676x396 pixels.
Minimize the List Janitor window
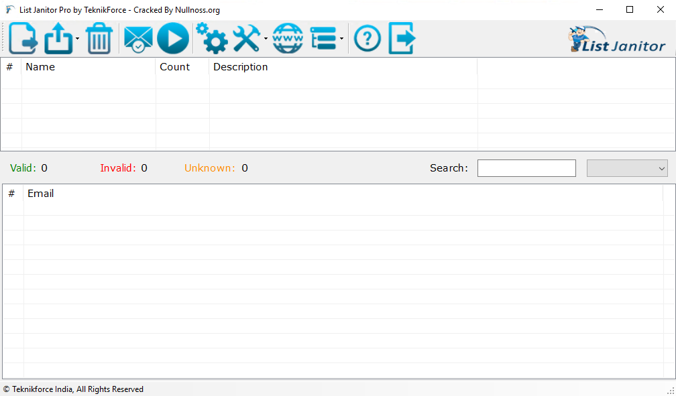click(600, 9)
